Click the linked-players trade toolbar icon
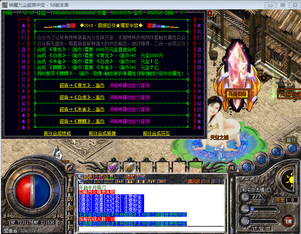Image resolution: width=301 pixels, height=234 pixels. [x=140, y=181]
